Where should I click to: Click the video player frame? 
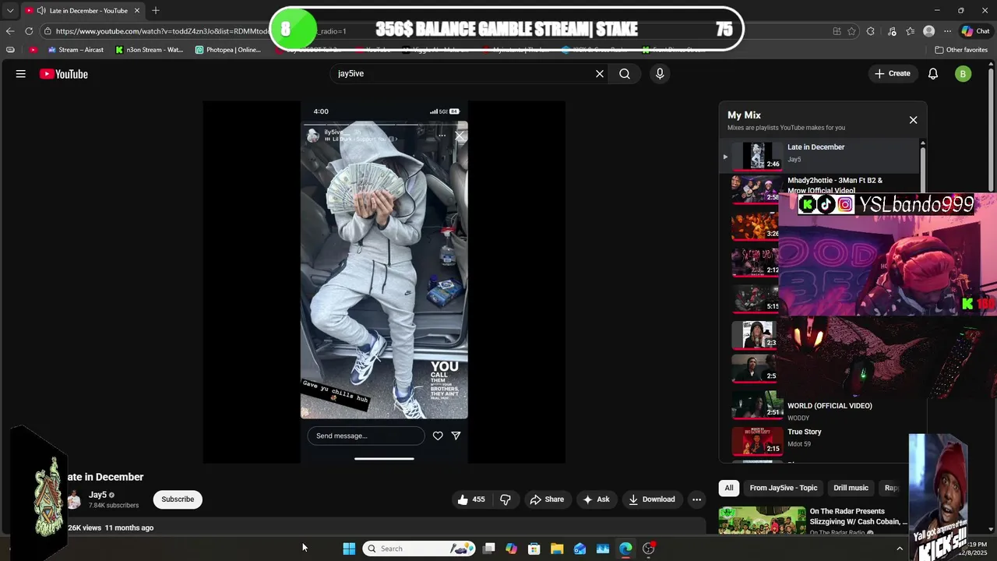point(384,282)
